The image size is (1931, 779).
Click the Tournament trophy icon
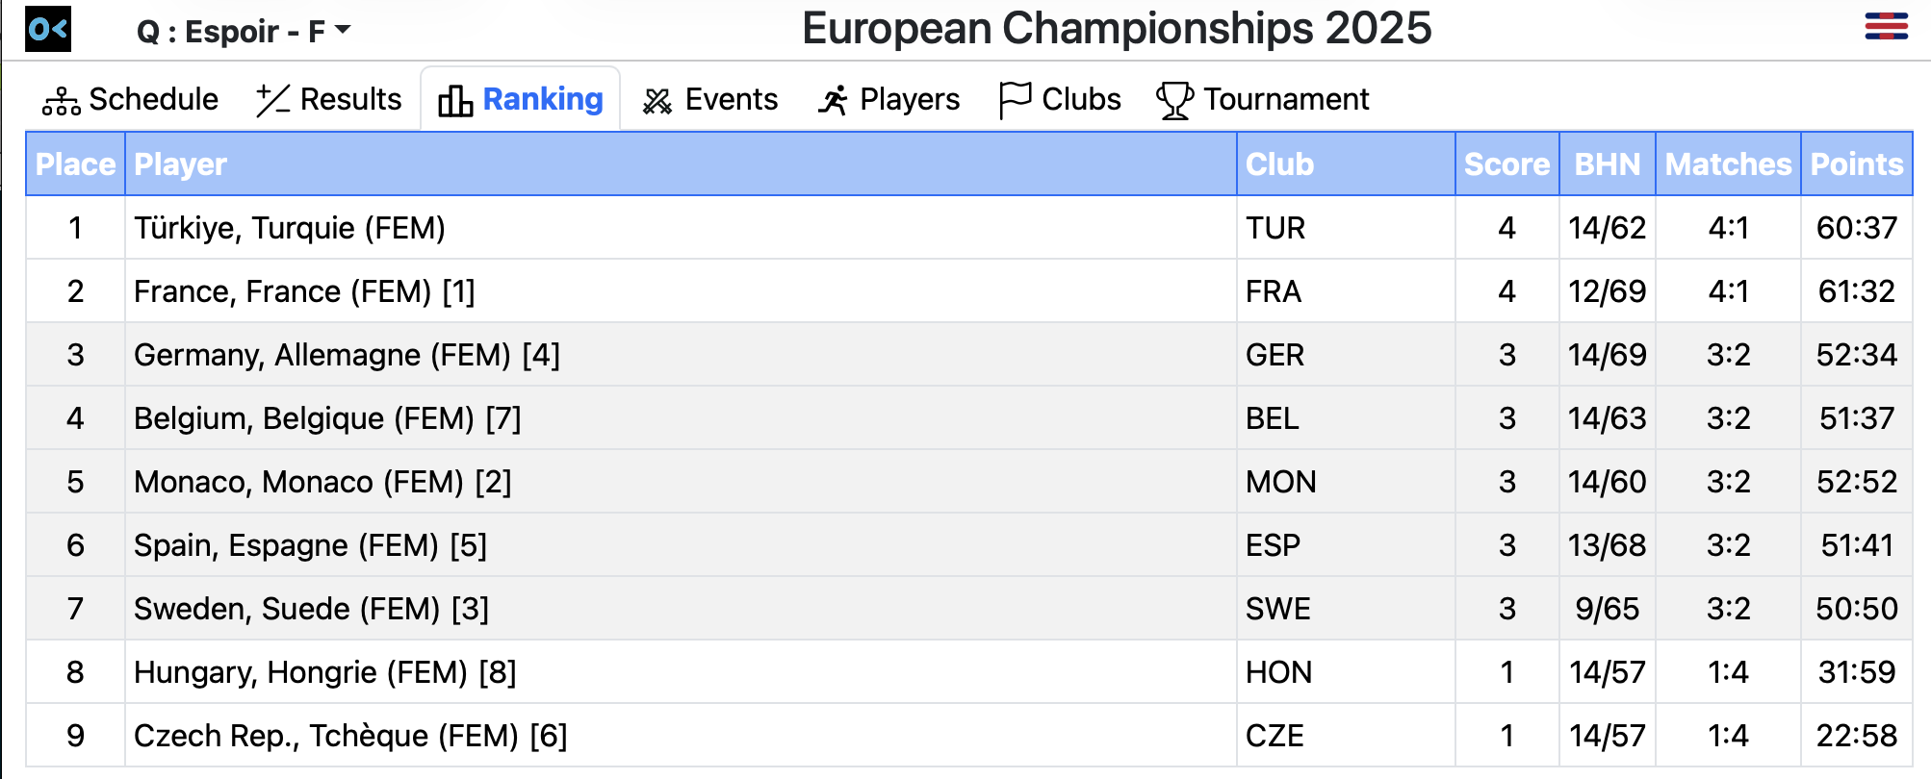point(1174,100)
